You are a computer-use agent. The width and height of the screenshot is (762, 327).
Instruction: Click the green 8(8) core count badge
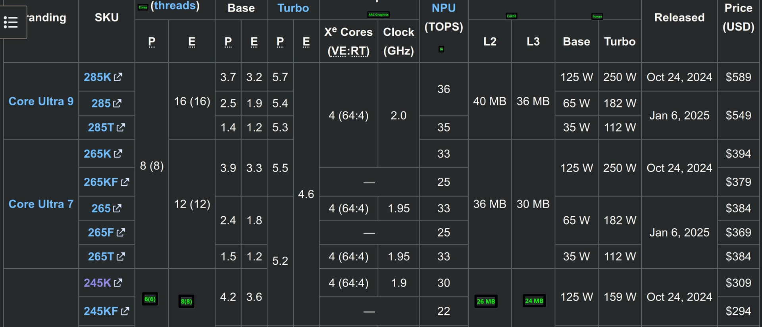tap(186, 301)
